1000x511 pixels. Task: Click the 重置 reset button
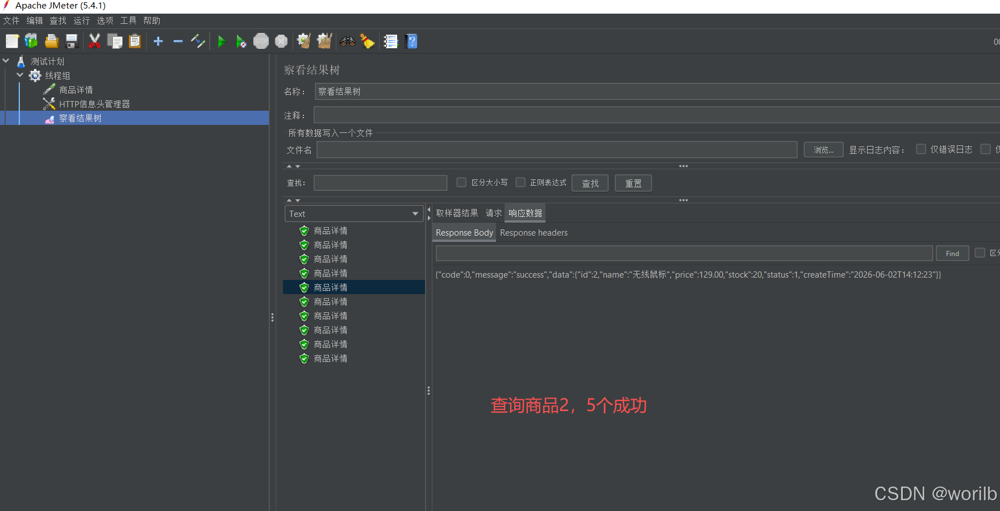633,183
